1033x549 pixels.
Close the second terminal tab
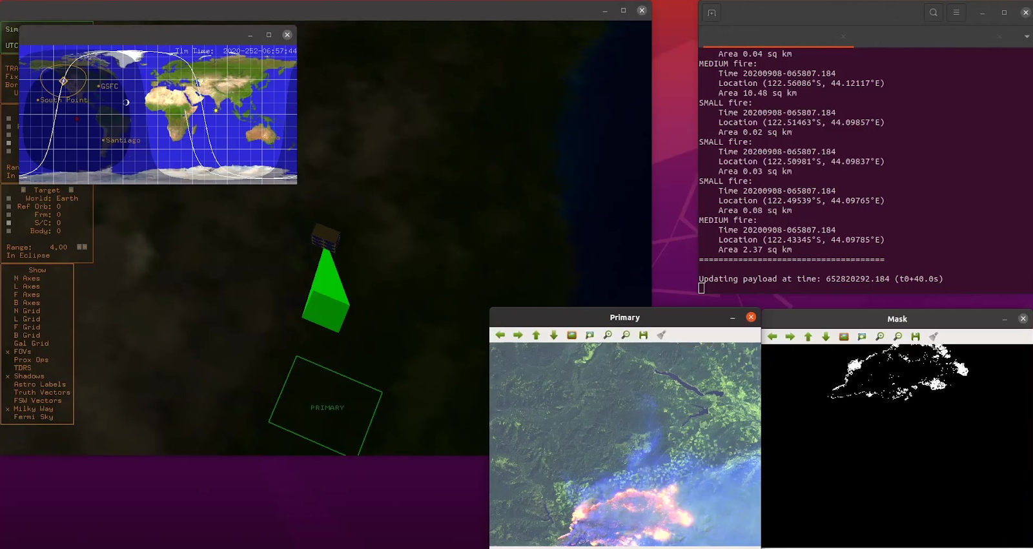tap(999, 37)
